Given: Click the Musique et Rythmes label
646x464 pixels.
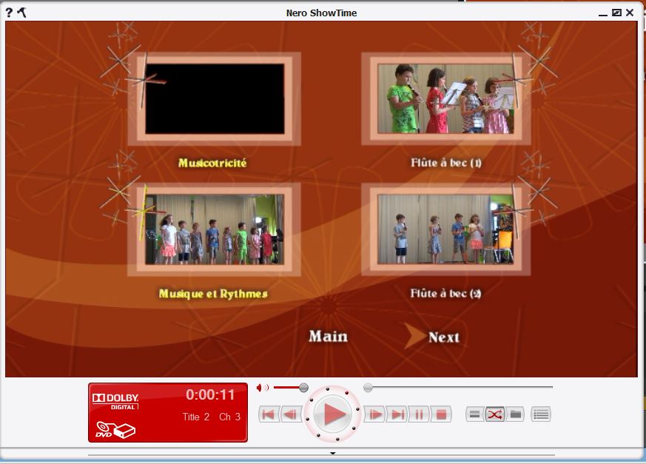Looking at the screenshot, I should point(213,294).
